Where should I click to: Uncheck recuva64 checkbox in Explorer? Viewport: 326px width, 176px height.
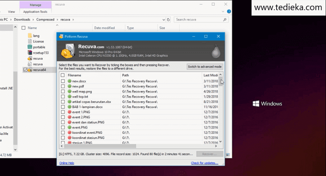click(x=25, y=70)
